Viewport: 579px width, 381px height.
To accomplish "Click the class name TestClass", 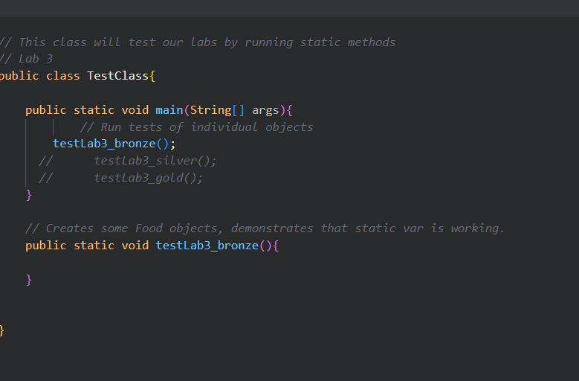I will pos(117,76).
